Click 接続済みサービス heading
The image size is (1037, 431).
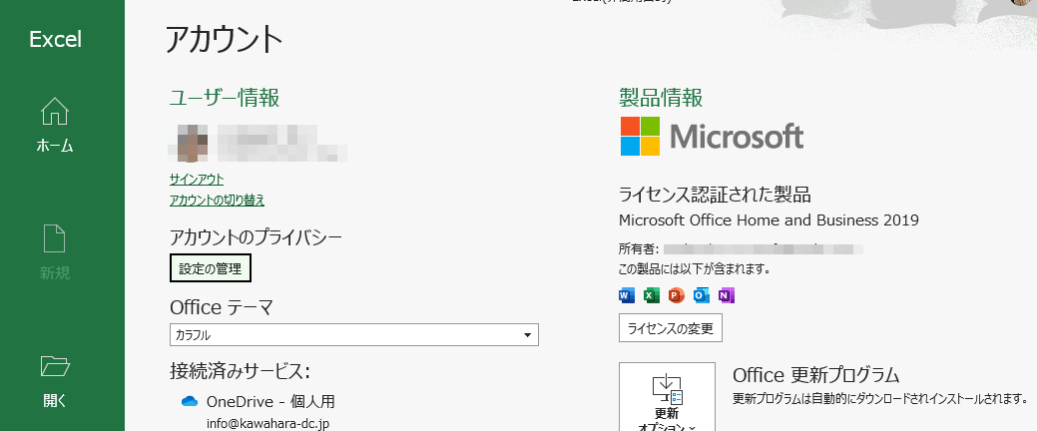[241, 371]
